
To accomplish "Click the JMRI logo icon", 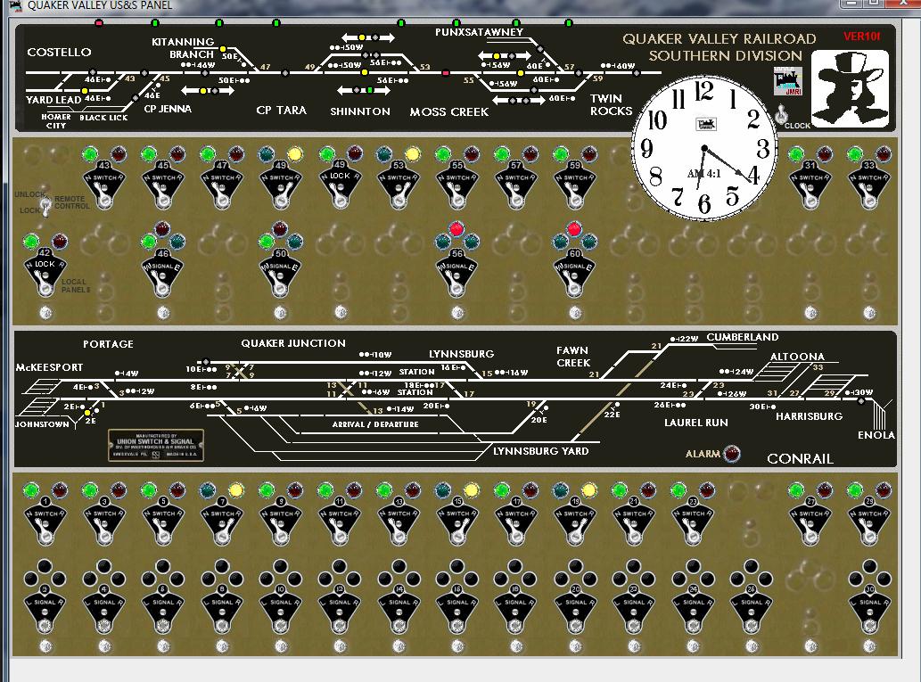I will [x=787, y=81].
